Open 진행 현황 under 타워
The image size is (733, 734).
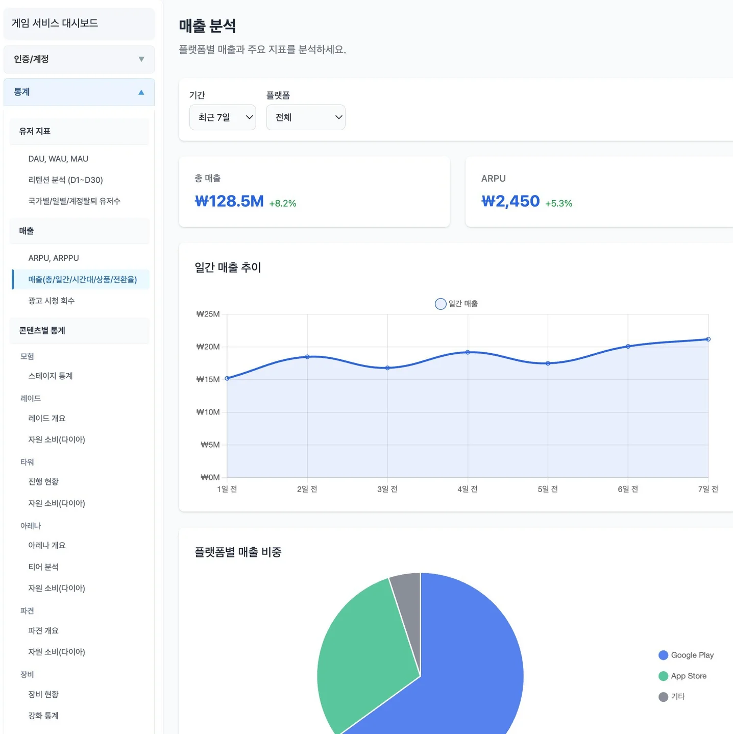[x=43, y=481]
